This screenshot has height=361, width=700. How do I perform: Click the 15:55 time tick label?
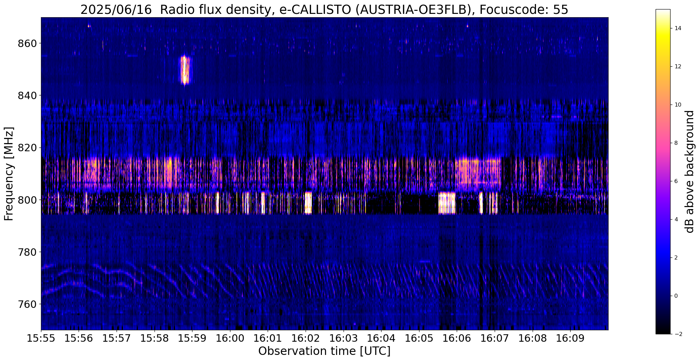click(41, 338)
